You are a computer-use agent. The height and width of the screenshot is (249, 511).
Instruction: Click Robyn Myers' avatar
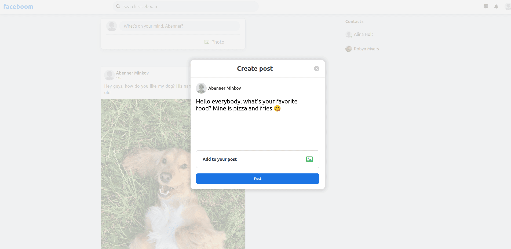point(349,49)
